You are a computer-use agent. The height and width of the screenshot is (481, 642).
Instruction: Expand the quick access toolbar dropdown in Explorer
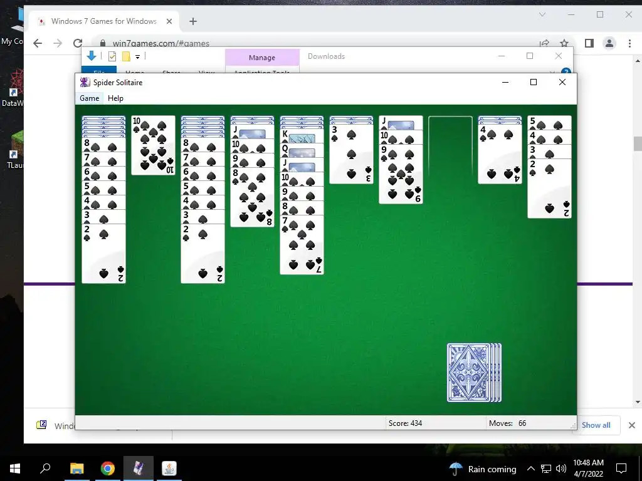point(137,57)
